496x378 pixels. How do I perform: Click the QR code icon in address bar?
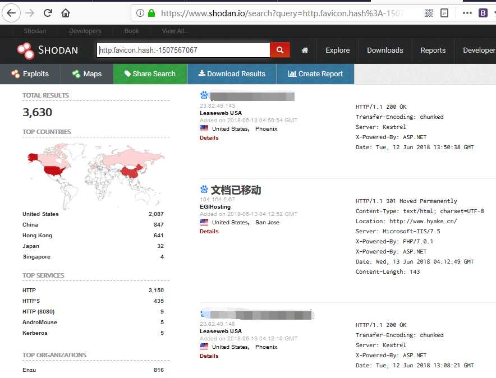pyautogui.click(x=429, y=13)
